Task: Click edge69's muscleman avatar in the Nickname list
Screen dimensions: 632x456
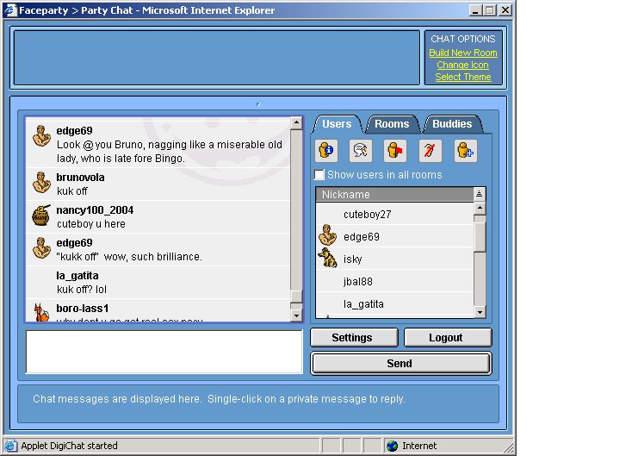Action: coord(328,235)
